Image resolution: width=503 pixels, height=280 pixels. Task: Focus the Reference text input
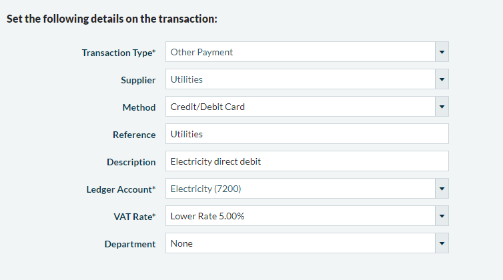pyautogui.click(x=307, y=134)
